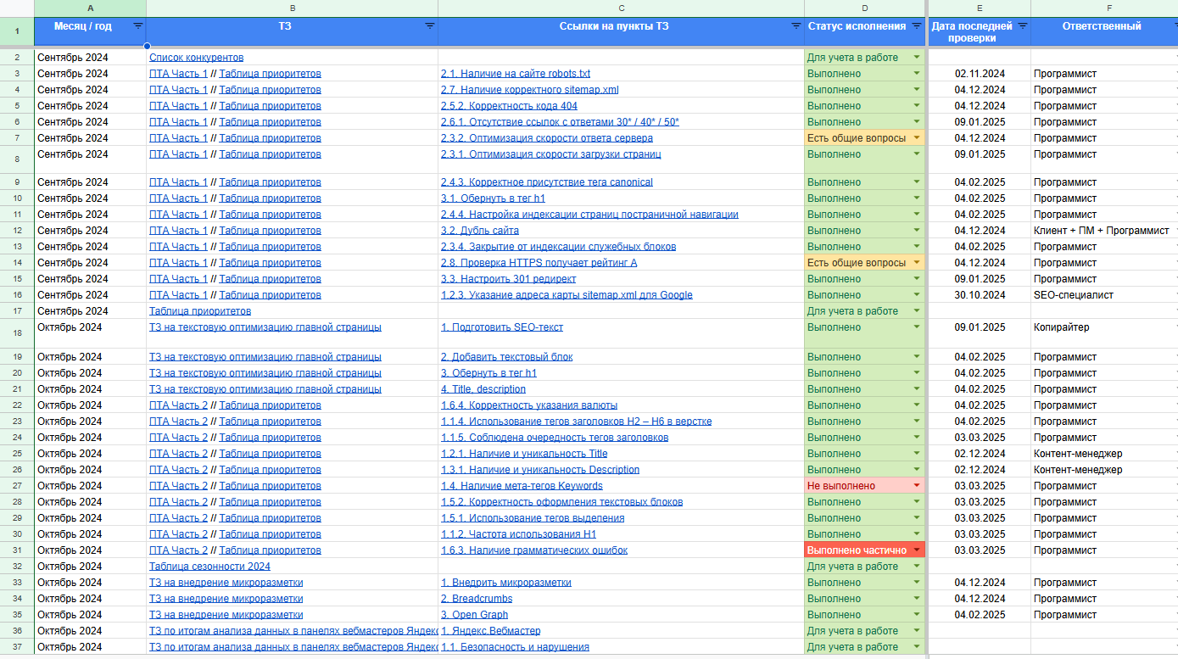Viewport: 1178px width, 659px height.
Task: Select cell Клиент + ПМ + Программист
Action: tap(1104, 231)
